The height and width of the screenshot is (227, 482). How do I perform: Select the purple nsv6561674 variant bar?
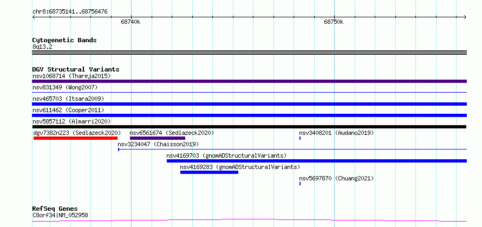pyautogui.click(x=158, y=138)
